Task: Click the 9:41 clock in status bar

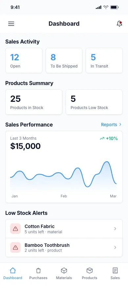Action: pyautogui.click(x=15, y=7)
